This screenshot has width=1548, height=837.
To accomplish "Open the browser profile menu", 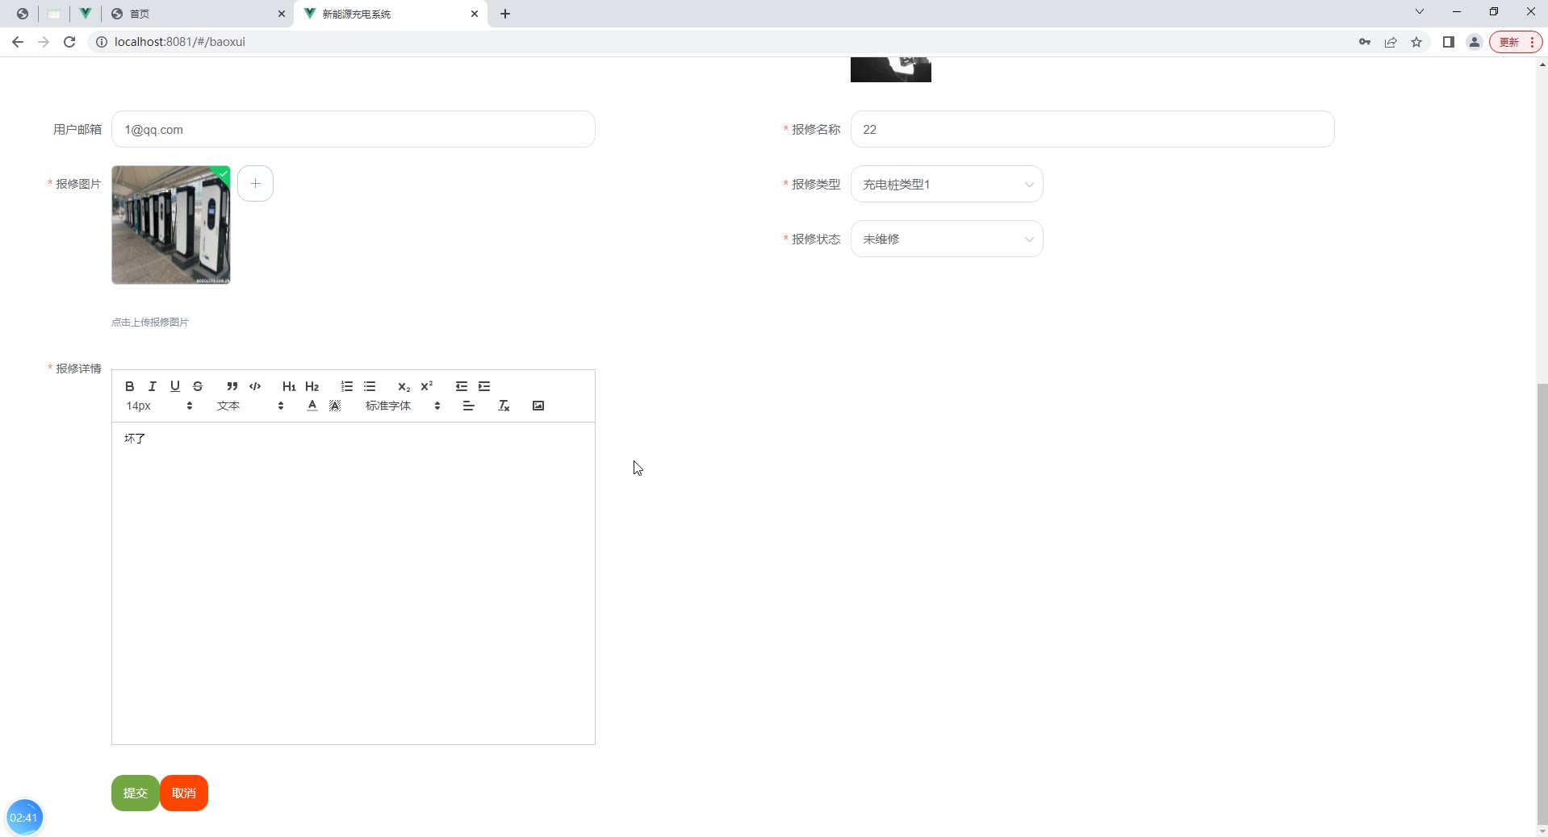I will (x=1475, y=42).
